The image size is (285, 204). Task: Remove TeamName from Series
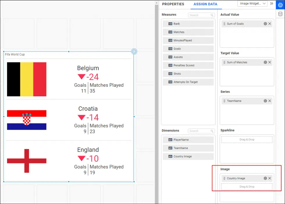(x=270, y=101)
